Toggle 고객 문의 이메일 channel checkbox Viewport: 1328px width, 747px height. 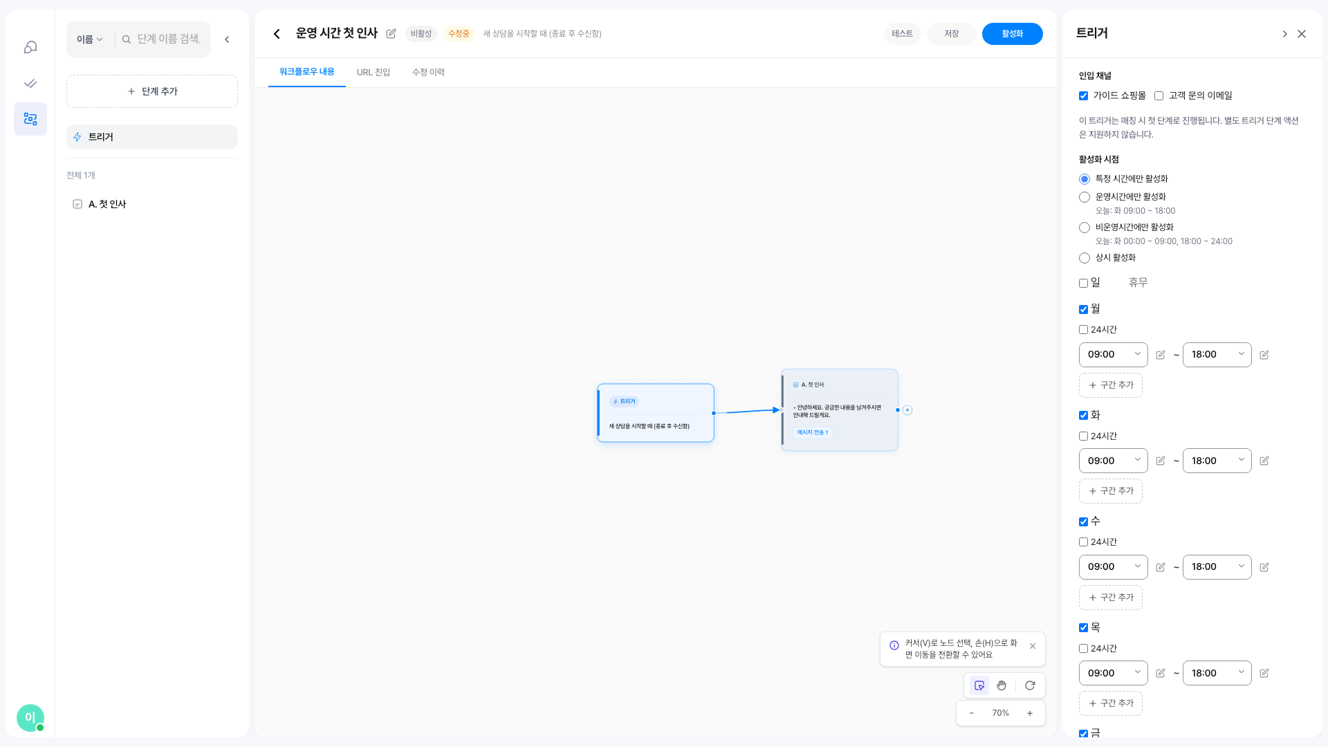pyautogui.click(x=1159, y=96)
